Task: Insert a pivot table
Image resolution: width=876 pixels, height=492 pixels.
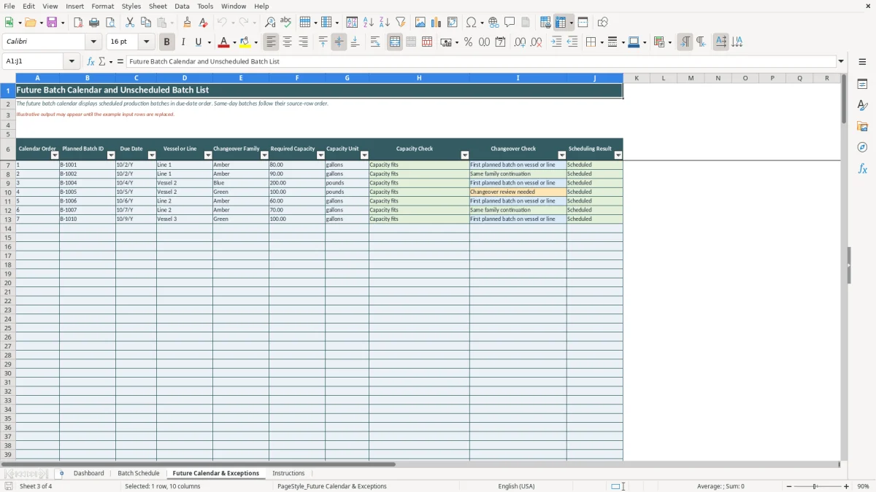Action: [453, 23]
